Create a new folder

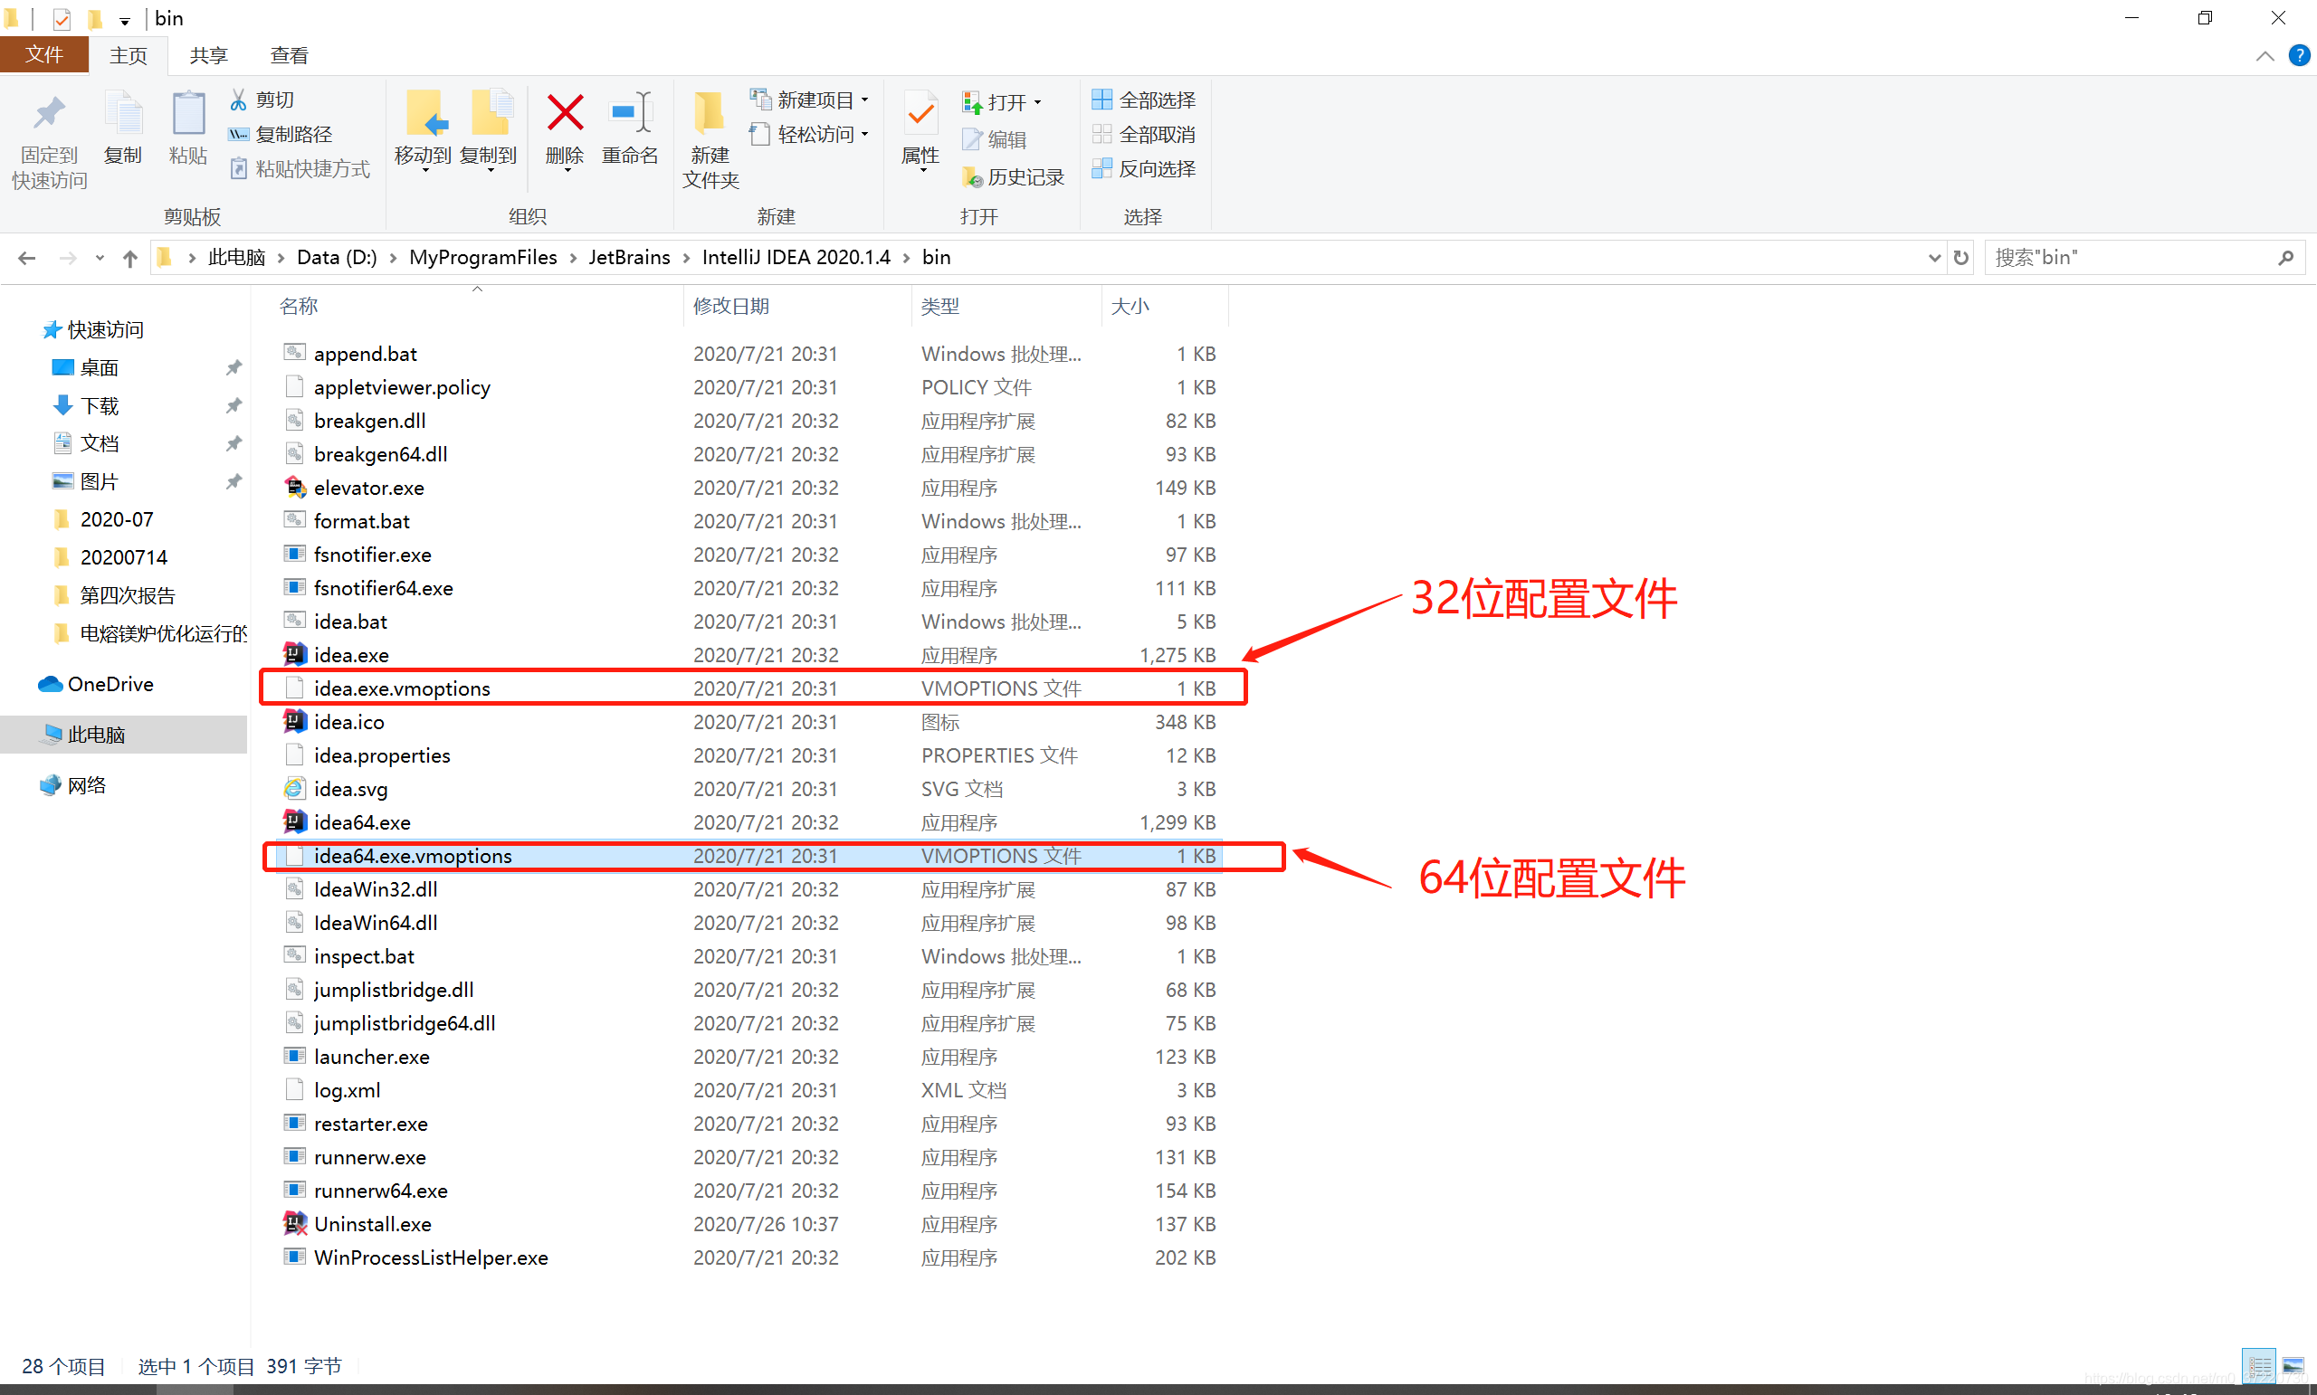pos(710,139)
